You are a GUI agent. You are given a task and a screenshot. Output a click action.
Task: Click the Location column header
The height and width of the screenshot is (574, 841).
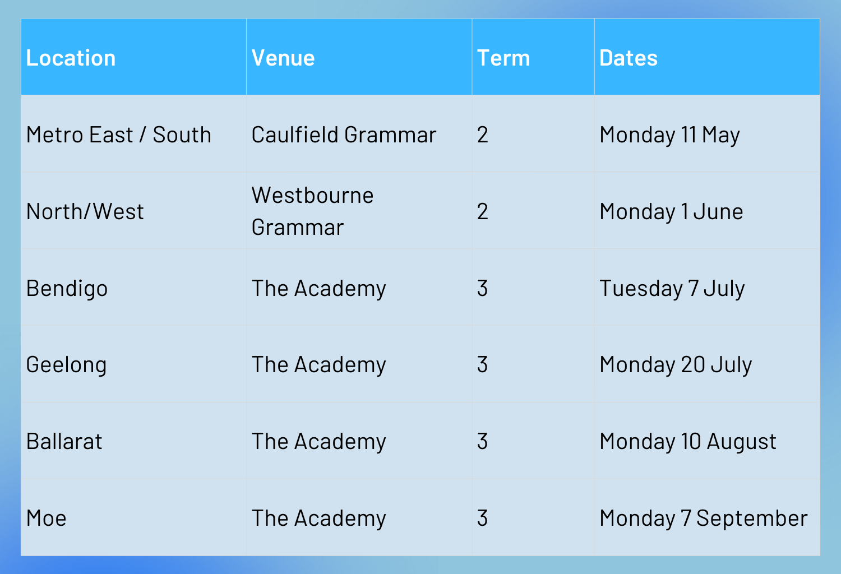coord(71,58)
